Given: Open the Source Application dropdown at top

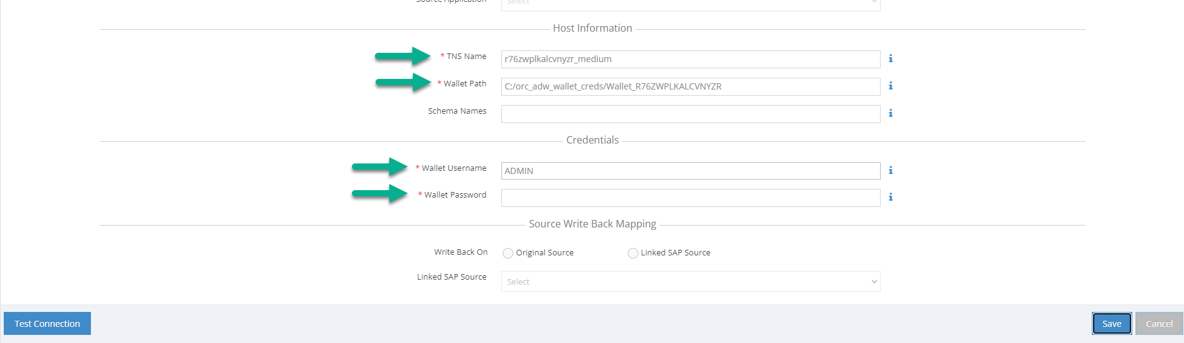Looking at the screenshot, I should (691, 4).
